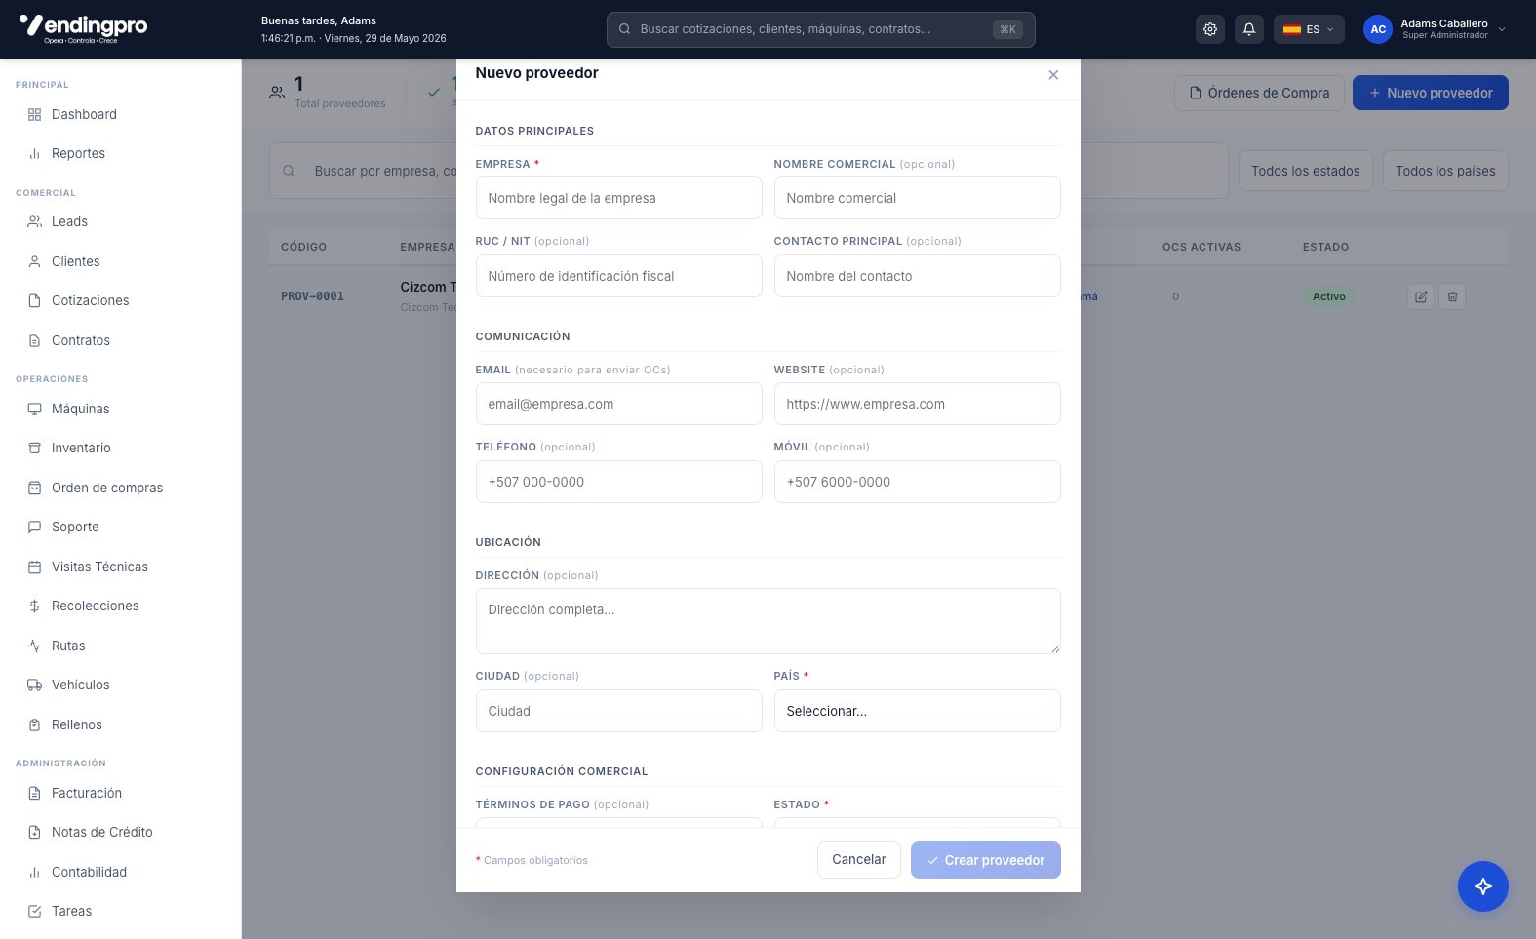This screenshot has width=1536, height=939.
Task: Click the Ciudad input field
Action: [x=618, y=711]
